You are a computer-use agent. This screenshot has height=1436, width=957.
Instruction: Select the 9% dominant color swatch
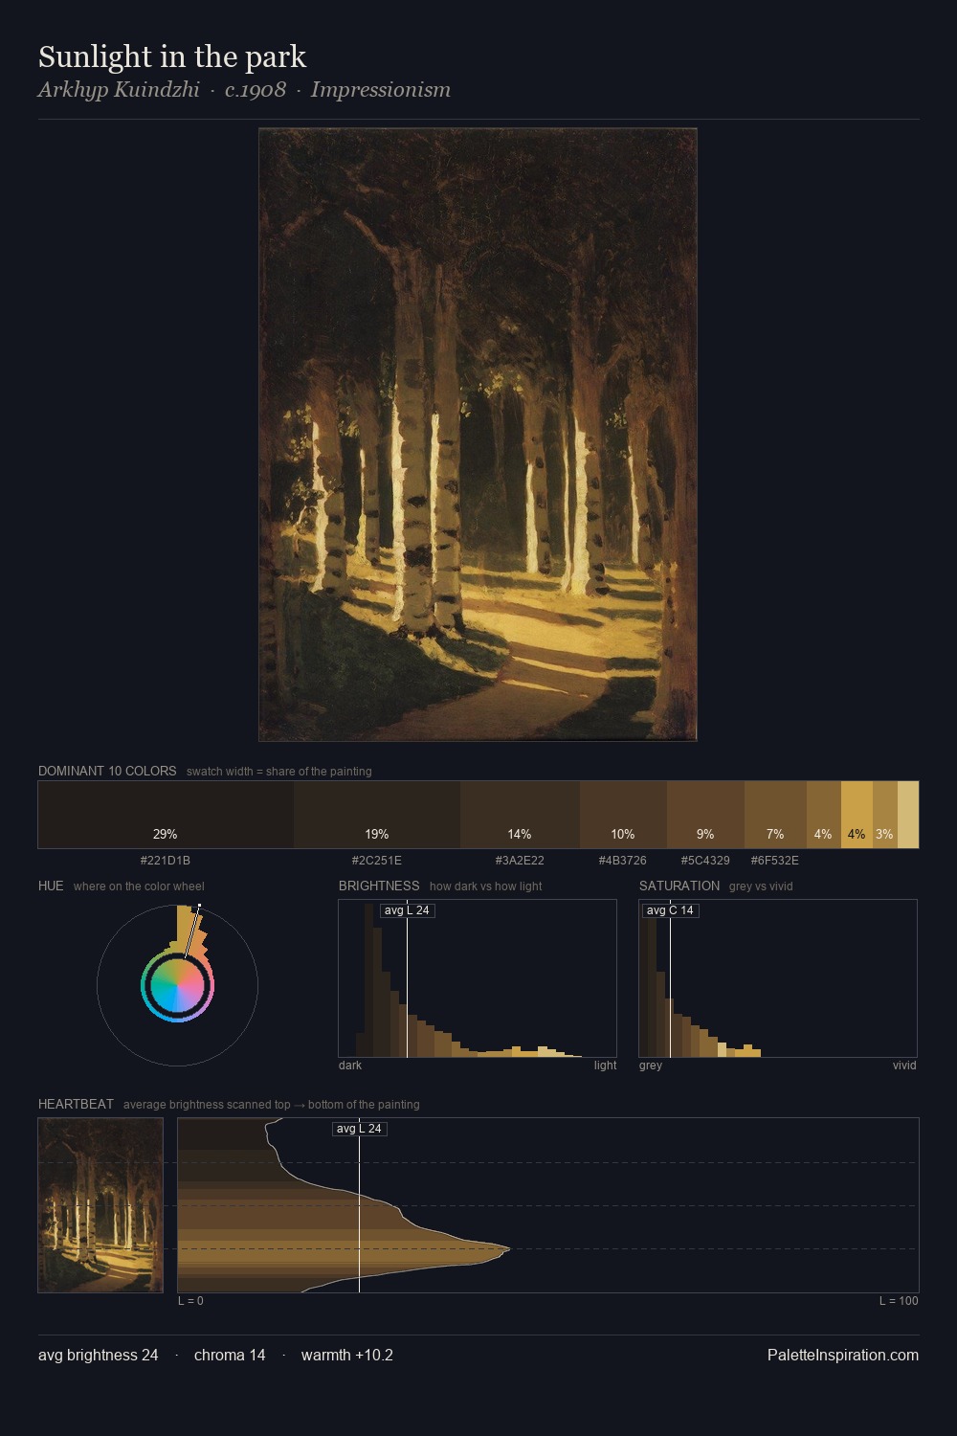705,815
